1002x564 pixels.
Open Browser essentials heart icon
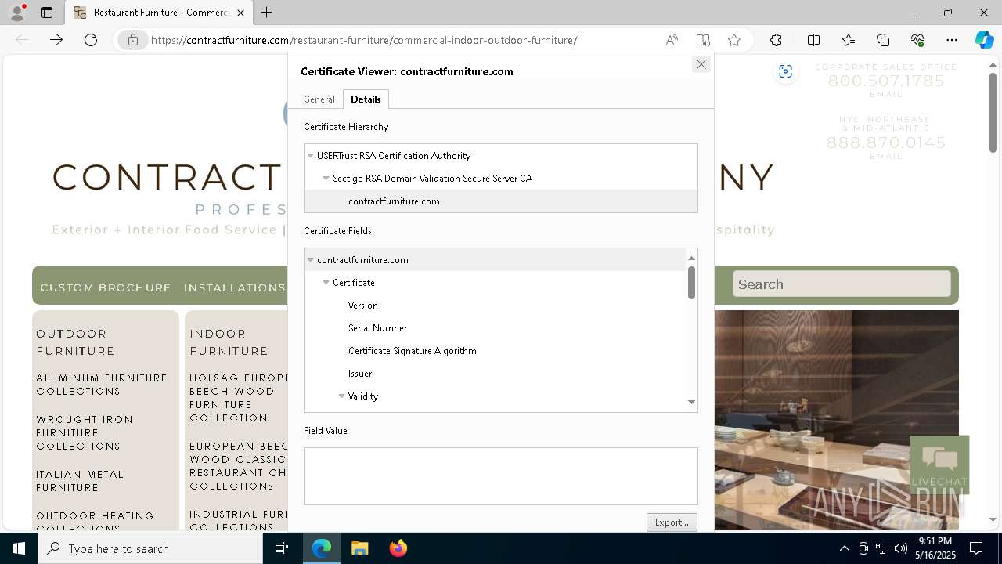(917, 40)
